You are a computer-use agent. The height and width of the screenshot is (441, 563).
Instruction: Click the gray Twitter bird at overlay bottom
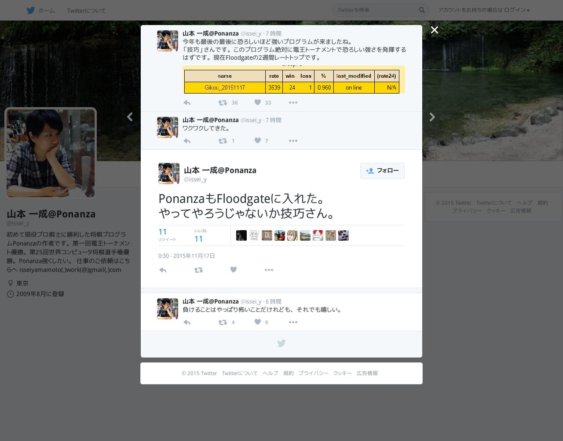click(x=281, y=343)
